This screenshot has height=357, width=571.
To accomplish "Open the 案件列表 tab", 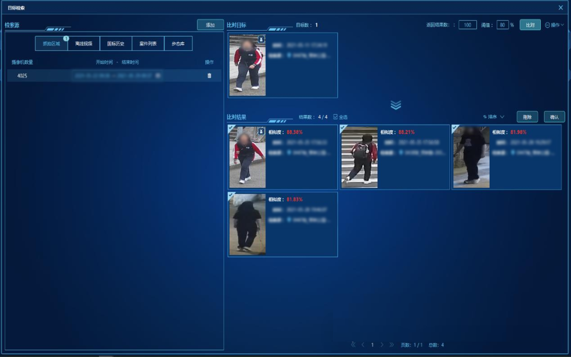I will pos(148,43).
